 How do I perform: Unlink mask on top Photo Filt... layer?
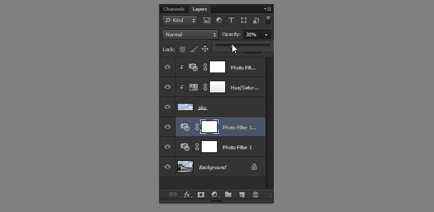pos(205,67)
